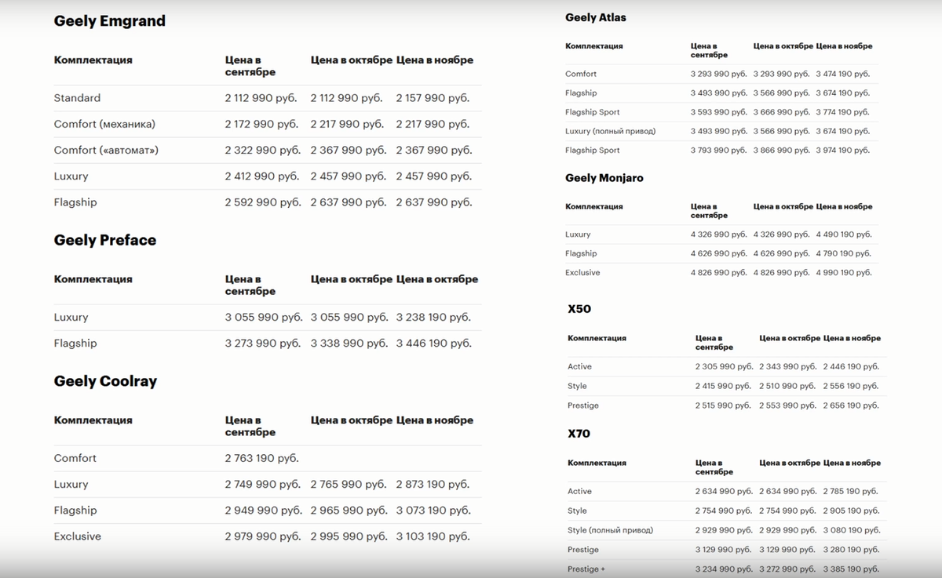Select X70 Active November price "2 785 190 руб."
942x578 pixels.
(850, 492)
